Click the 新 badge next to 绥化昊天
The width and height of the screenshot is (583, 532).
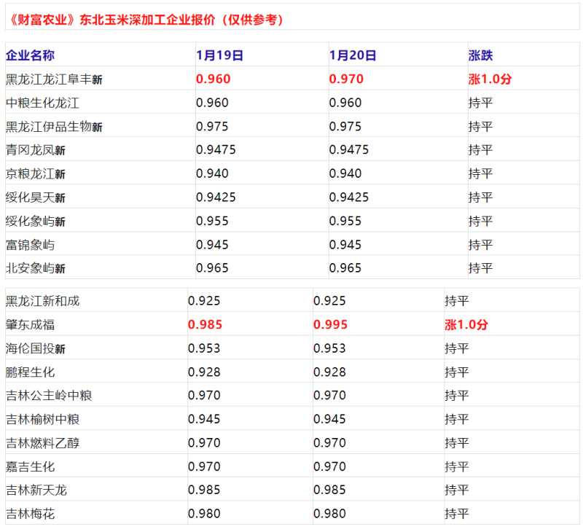(60, 198)
